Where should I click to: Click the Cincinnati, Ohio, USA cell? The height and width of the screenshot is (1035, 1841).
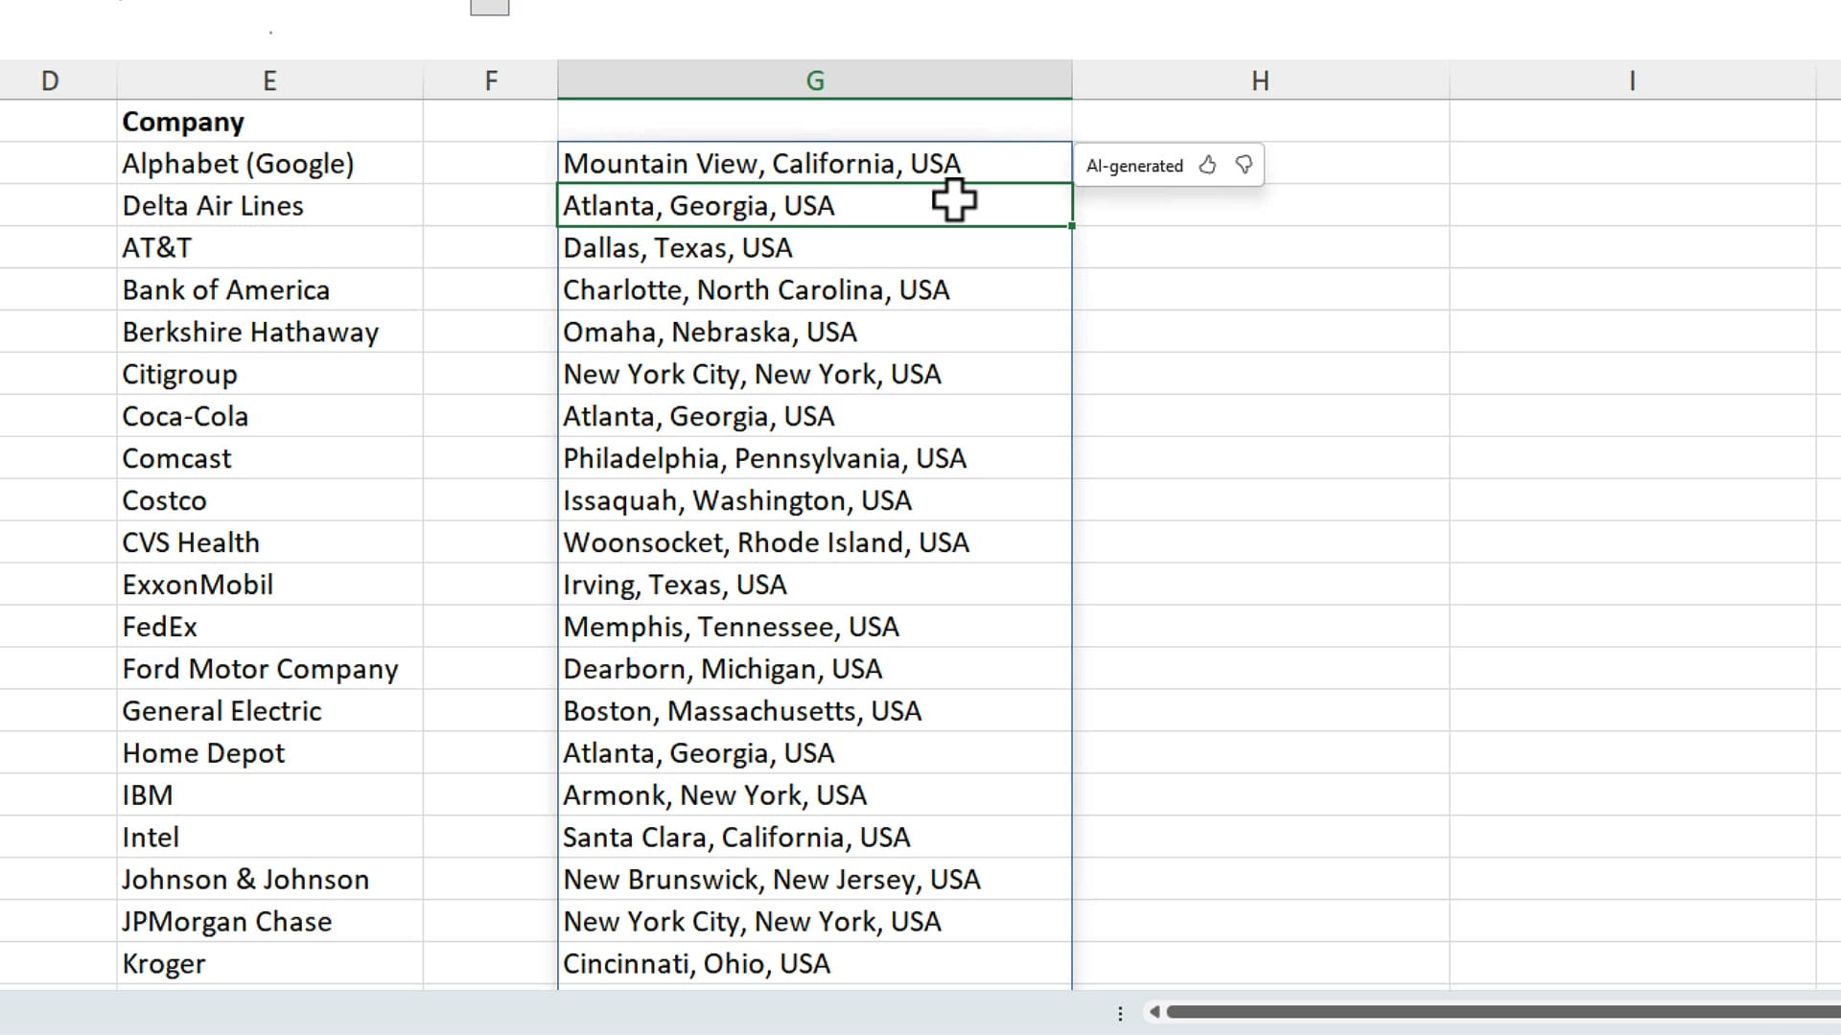(696, 963)
